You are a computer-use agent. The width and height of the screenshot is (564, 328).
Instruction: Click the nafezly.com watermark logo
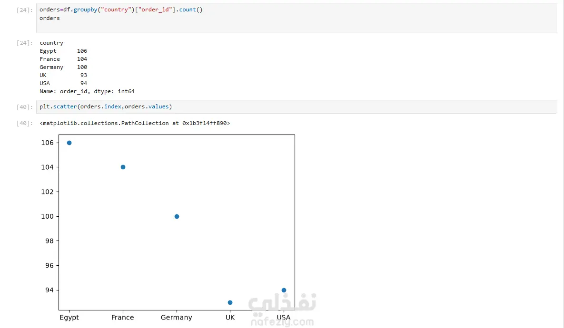tap(282, 309)
